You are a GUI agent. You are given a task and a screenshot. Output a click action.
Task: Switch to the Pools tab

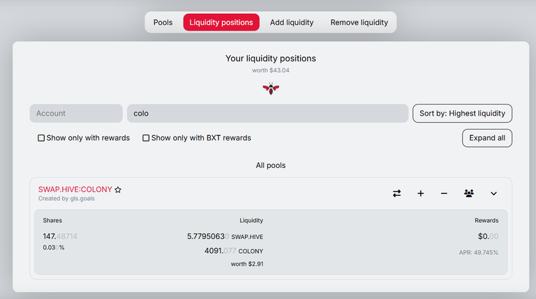pos(163,22)
